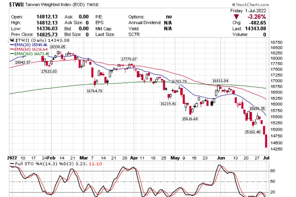Screen dimensions: 296x197
Task: Click the 18338.05 peak price label
Action: (x=58, y=47)
